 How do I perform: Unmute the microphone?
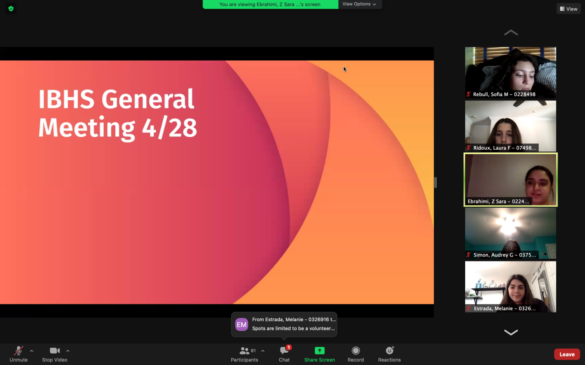(x=19, y=354)
